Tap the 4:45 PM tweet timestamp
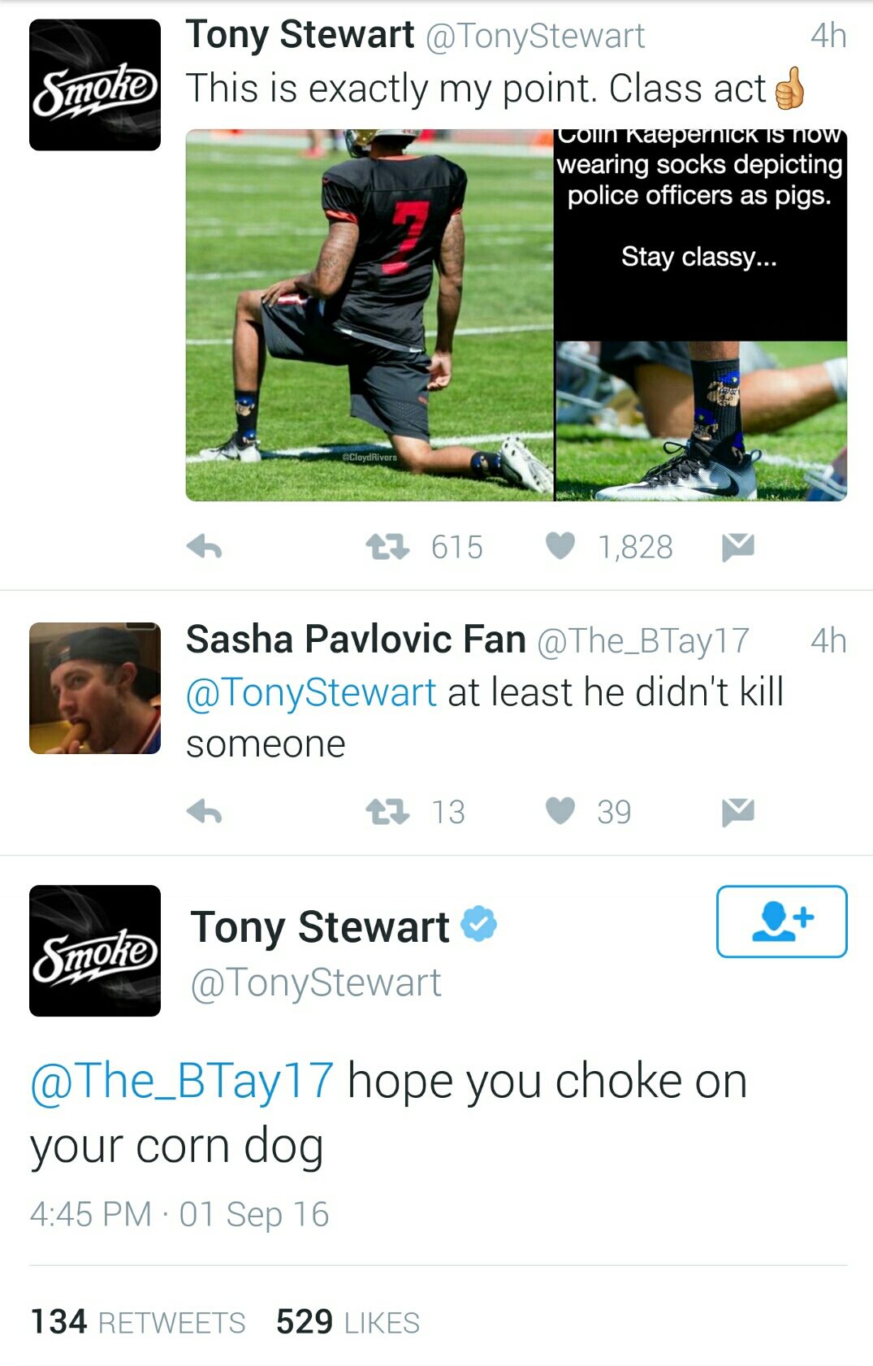Screen dimensions: 873x1366 click(x=179, y=1214)
